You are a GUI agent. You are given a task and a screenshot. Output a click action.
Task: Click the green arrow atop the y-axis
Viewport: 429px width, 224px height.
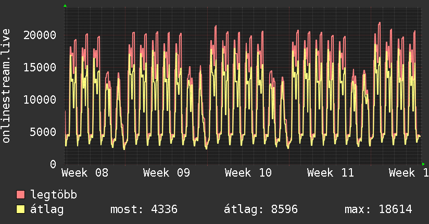click(65, 6)
